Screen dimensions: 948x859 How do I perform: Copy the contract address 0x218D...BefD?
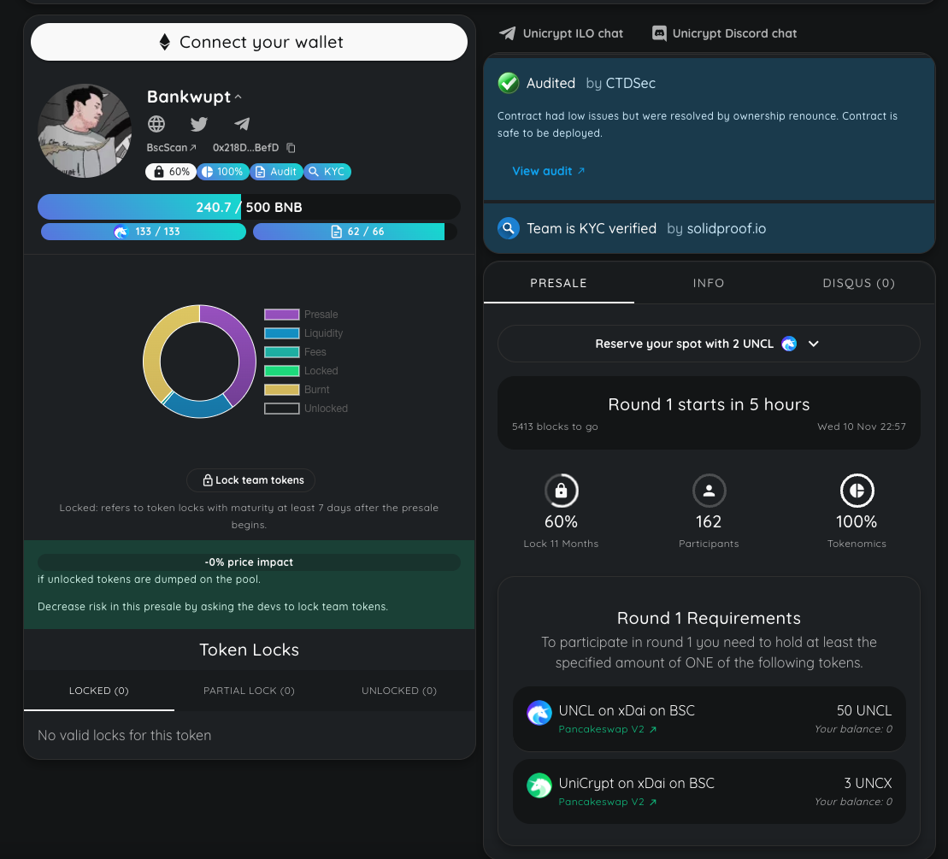point(291,148)
